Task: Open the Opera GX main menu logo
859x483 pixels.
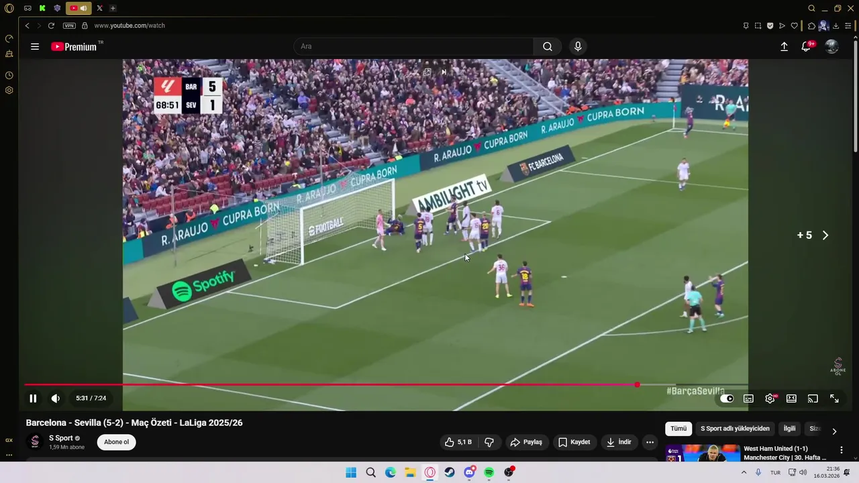Action: (x=9, y=8)
